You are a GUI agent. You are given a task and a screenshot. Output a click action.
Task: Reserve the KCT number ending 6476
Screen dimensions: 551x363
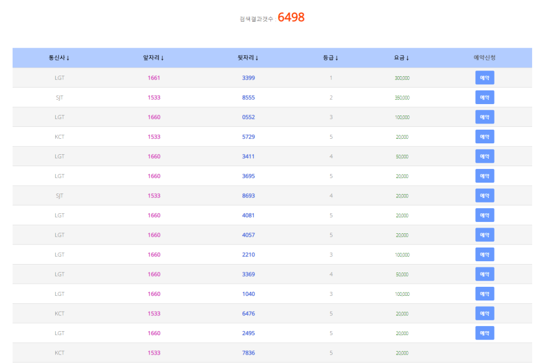click(x=484, y=313)
